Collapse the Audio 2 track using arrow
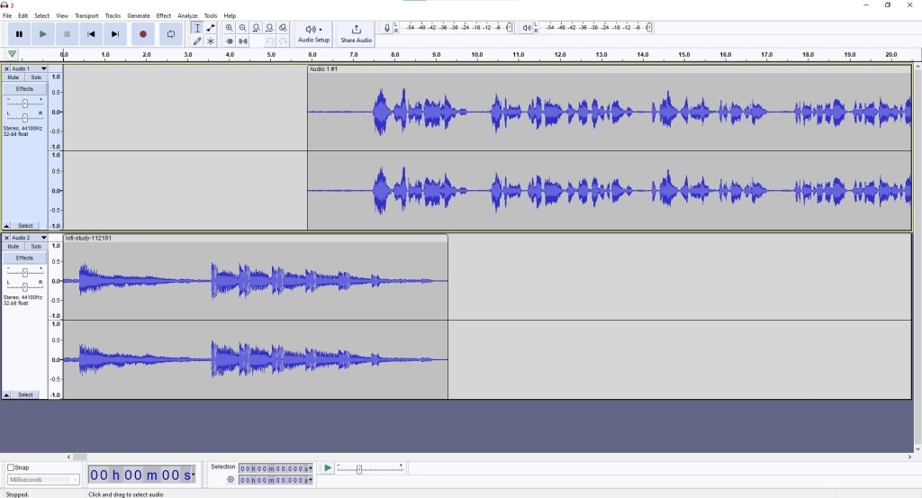 coord(7,394)
